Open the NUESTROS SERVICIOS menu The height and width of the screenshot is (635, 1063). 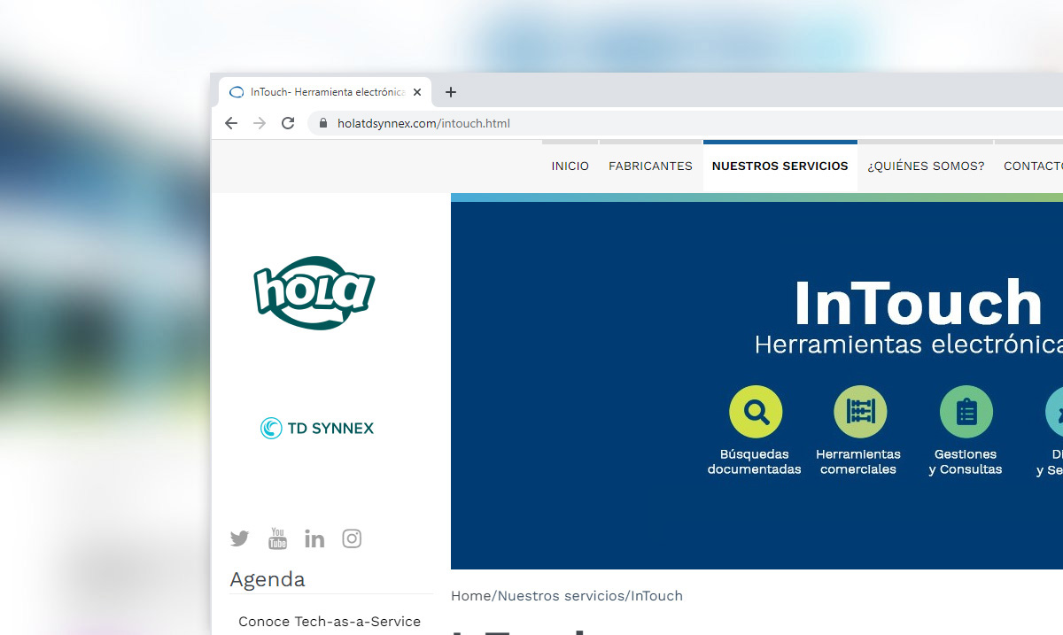780,166
